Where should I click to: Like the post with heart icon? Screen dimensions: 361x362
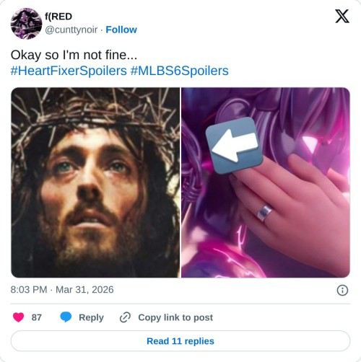tap(19, 317)
